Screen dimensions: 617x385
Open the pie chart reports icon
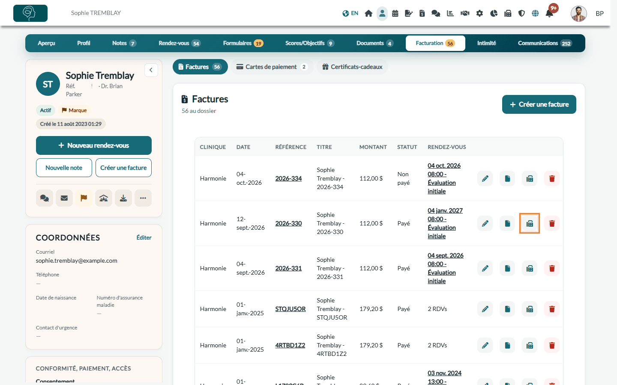click(494, 13)
